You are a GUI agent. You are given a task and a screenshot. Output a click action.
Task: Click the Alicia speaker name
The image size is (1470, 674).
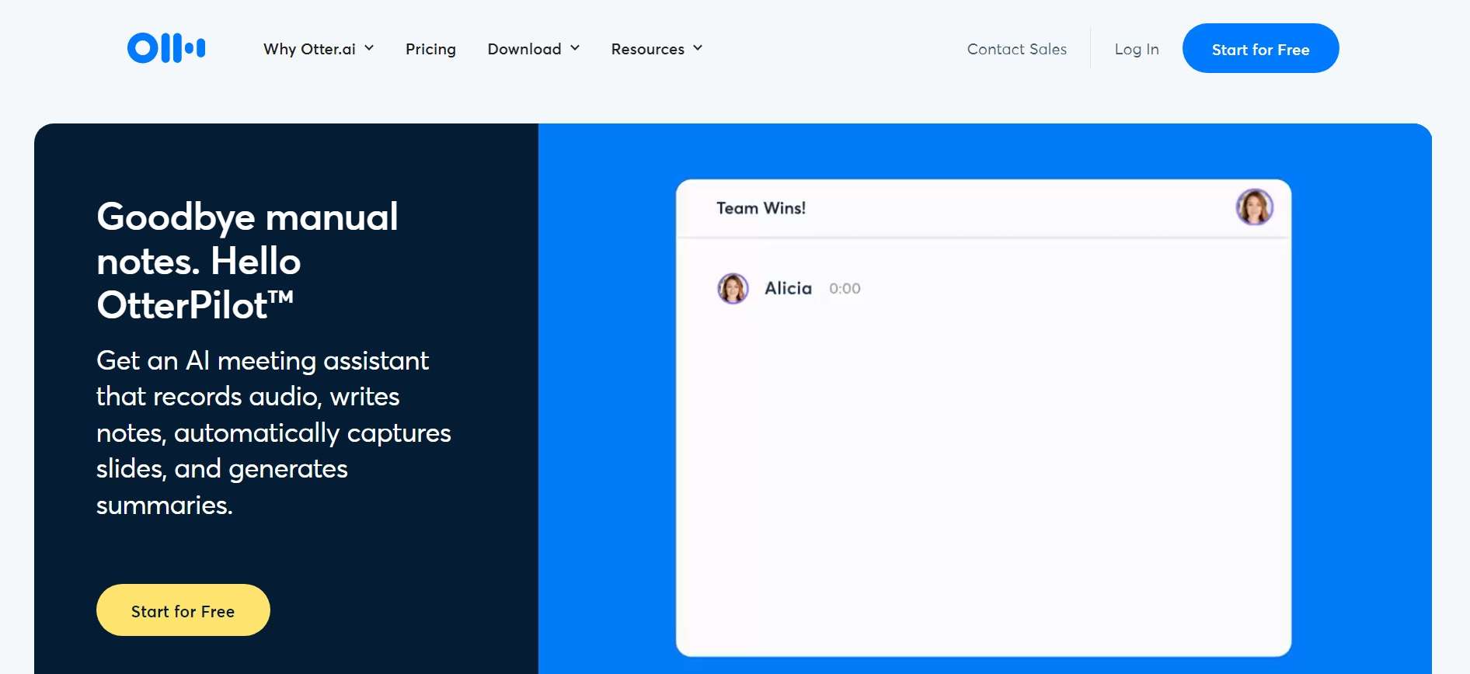pyautogui.click(x=788, y=288)
